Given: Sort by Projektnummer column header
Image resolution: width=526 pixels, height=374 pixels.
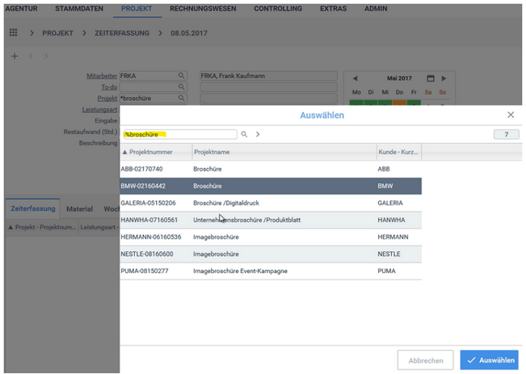Looking at the screenshot, I should pos(154,152).
